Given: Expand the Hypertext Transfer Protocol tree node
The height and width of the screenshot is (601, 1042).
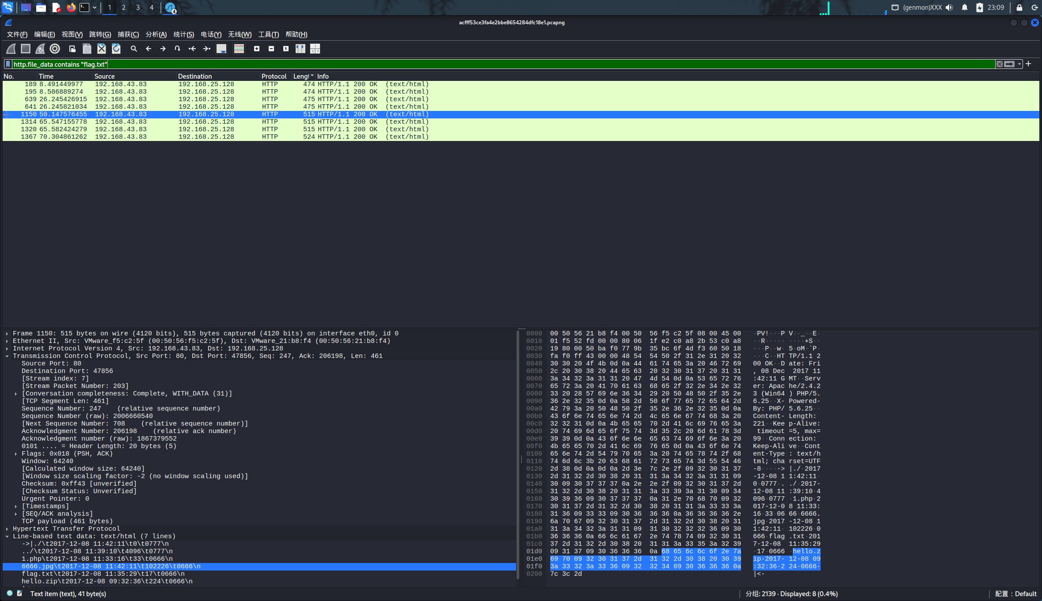Looking at the screenshot, I should [7, 529].
